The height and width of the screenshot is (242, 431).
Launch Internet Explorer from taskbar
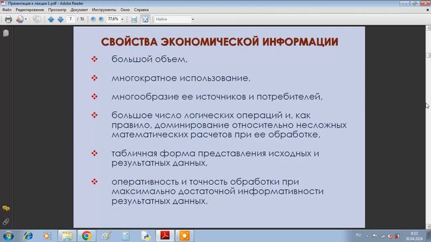click(28, 236)
